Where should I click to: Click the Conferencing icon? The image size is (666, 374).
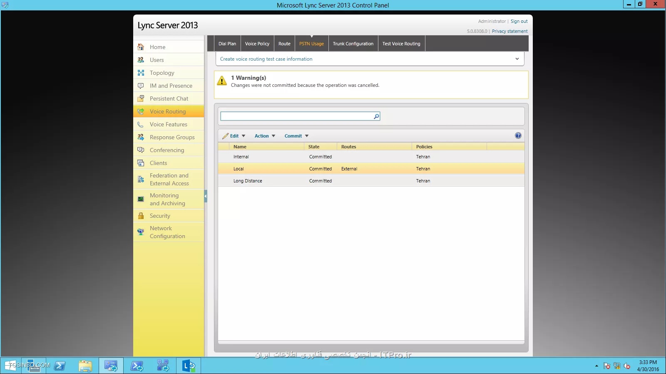coord(141,150)
